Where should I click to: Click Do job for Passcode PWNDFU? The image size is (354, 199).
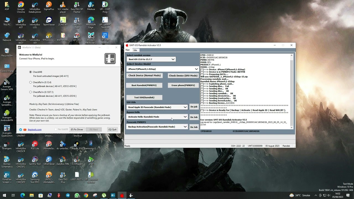[x=194, y=127]
